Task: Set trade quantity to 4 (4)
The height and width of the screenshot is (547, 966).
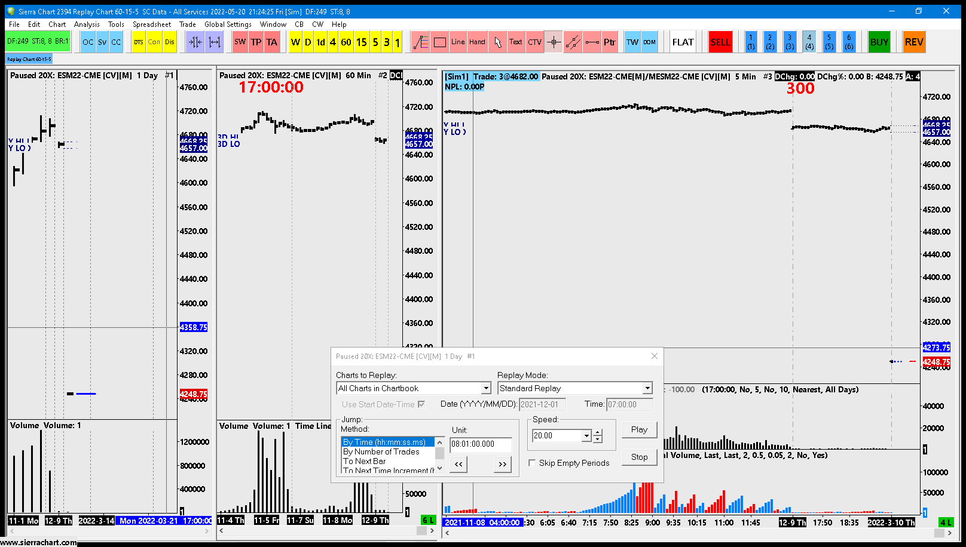Action: pos(809,42)
